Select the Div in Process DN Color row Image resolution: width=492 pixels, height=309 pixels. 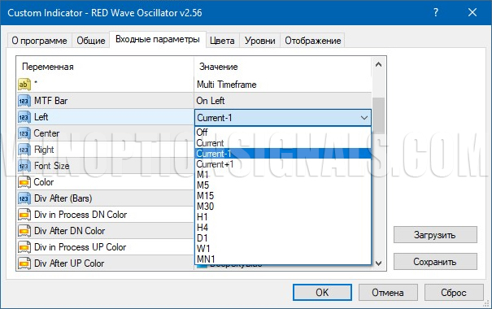[106, 215]
